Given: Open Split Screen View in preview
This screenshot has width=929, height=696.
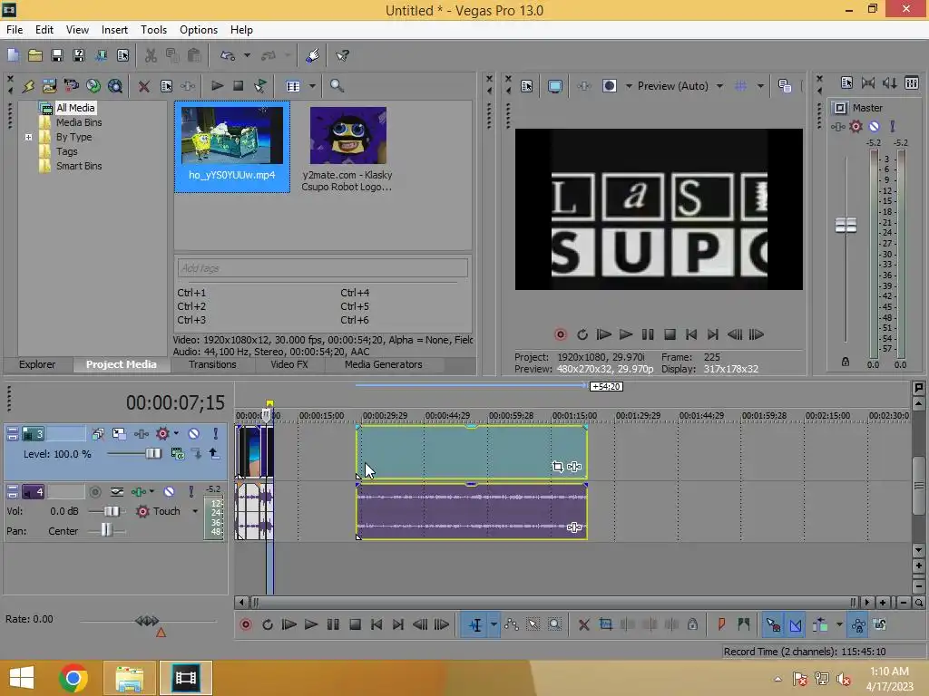Looking at the screenshot, I should [609, 86].
